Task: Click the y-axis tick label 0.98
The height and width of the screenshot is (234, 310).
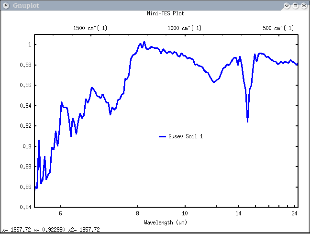Action: 26,65
